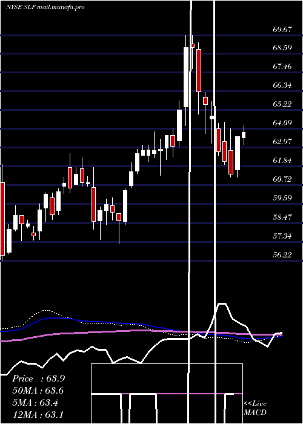Click the 69.67 price axis label
Screen dimensions: 303x424
tap(282, 30)
